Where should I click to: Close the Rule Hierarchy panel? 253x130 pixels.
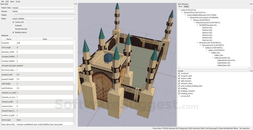tap(252, 4)
